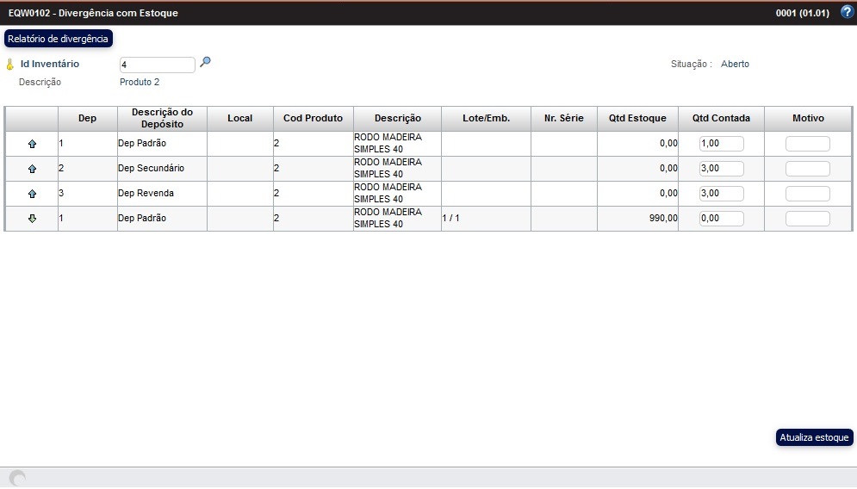Edit Qtd Contada field showing 1,00

(721, 144)
